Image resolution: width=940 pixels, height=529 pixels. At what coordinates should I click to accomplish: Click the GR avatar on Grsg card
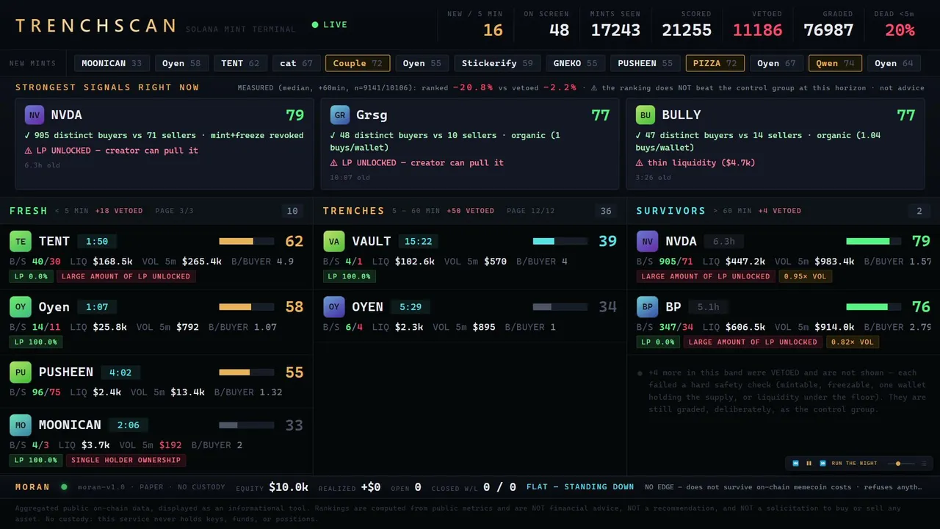click(340, 115)
